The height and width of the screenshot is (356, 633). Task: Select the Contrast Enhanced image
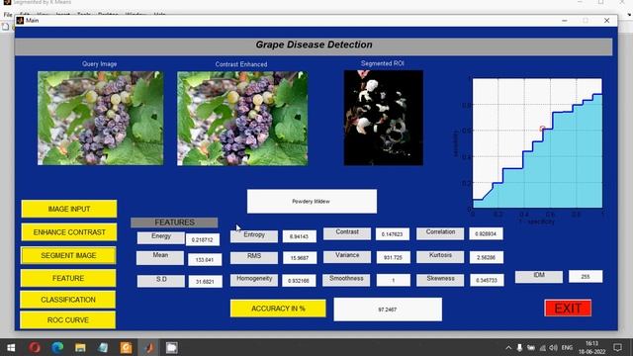pos(242,119)
